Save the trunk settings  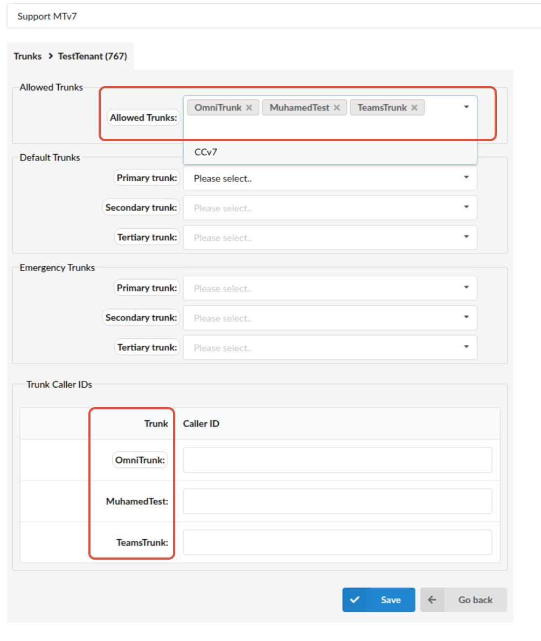pos(379,600)
